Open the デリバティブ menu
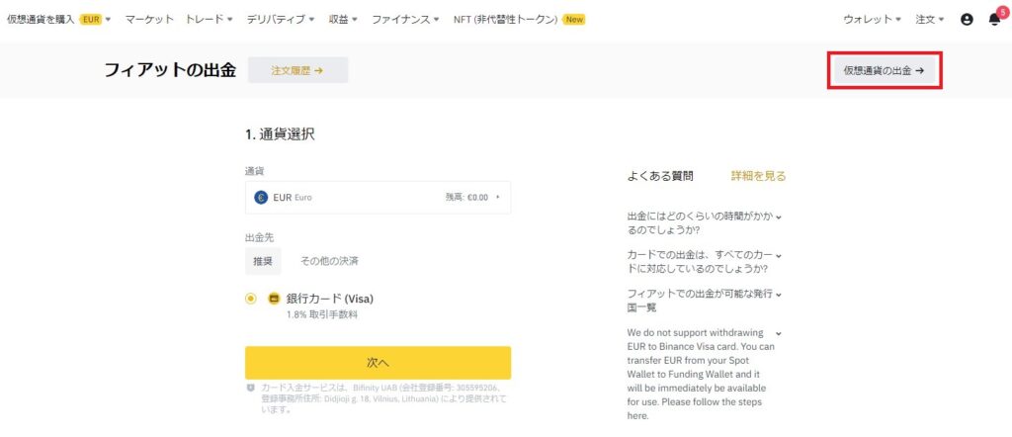Image resolution: width=1012 pixels, height=437 pixels. pos(280,20)
